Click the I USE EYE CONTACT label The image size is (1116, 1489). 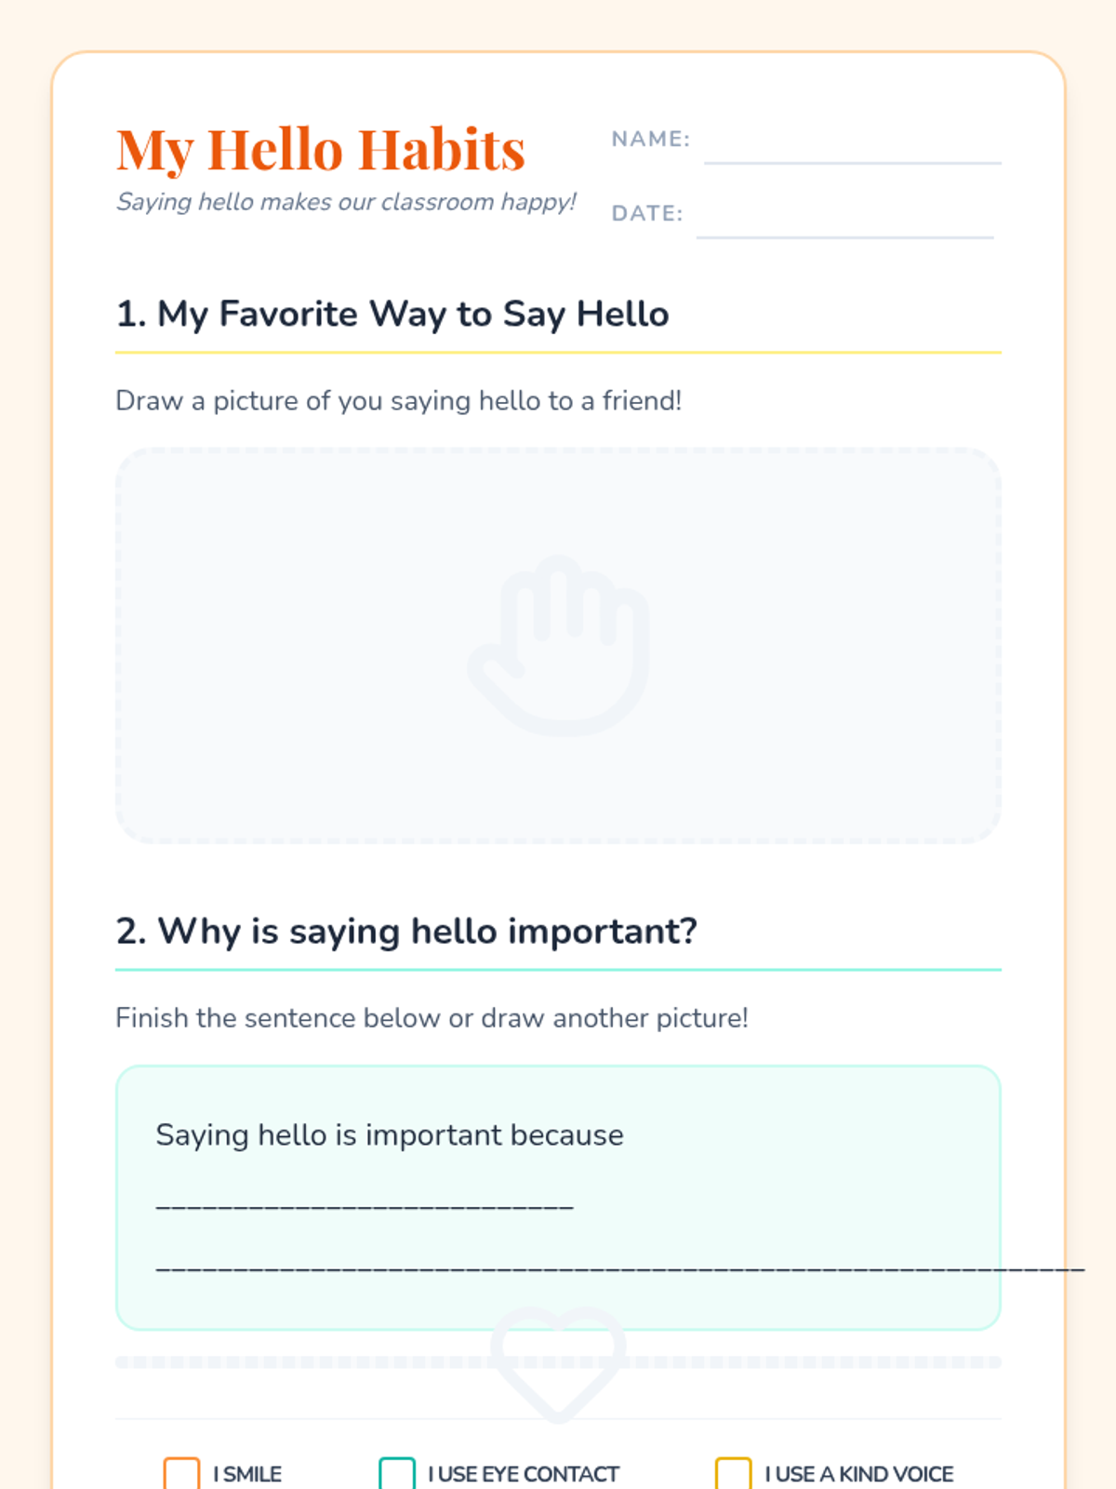click(524, 1474)
